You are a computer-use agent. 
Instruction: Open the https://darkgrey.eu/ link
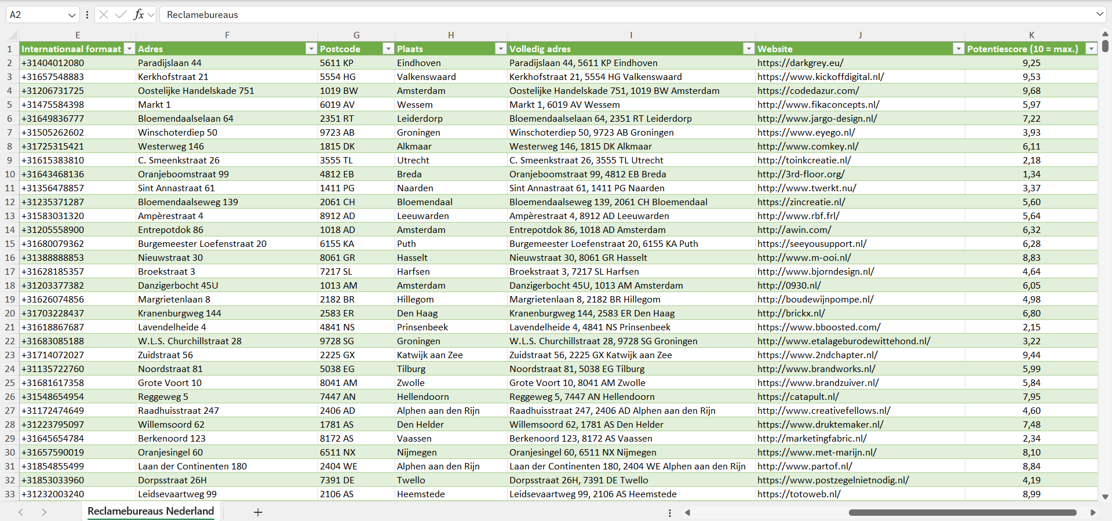(x=800, y=63)
